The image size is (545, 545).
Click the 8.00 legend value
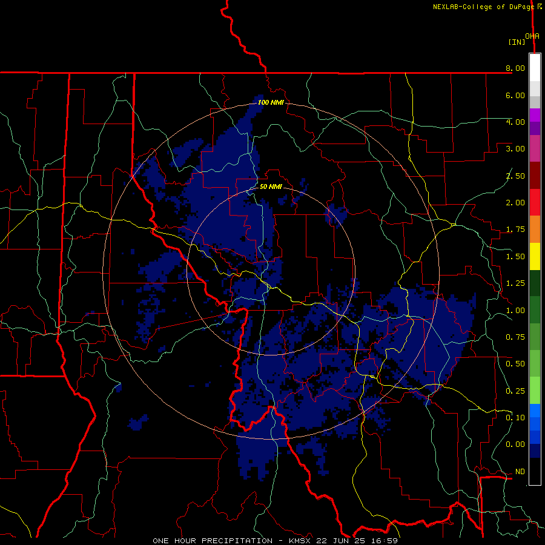(515, 68)
